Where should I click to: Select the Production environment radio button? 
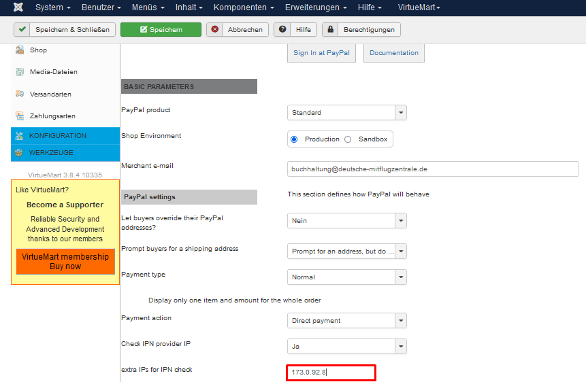(x=294, y=139)
